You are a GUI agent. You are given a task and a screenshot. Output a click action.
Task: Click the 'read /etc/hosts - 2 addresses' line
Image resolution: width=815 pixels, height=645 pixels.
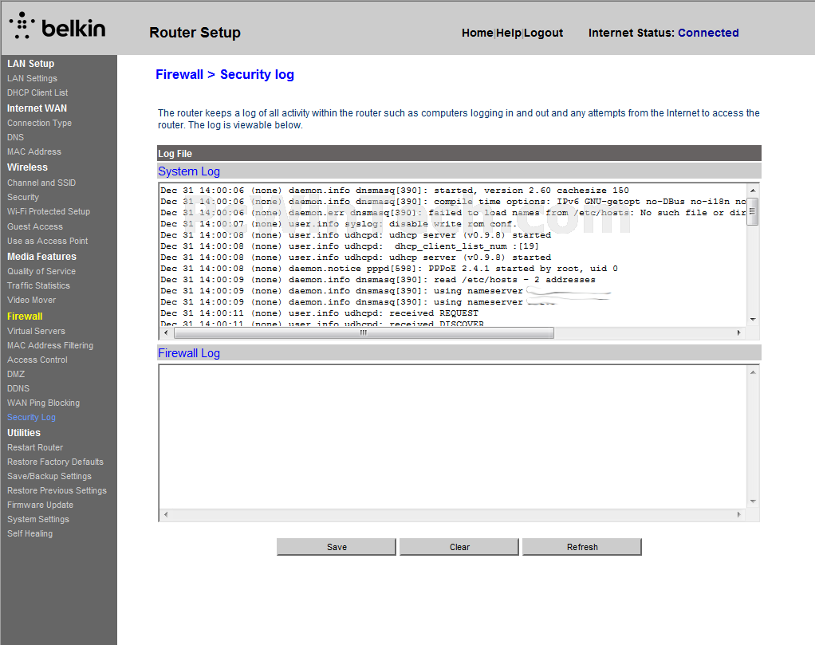click(378, 280)
